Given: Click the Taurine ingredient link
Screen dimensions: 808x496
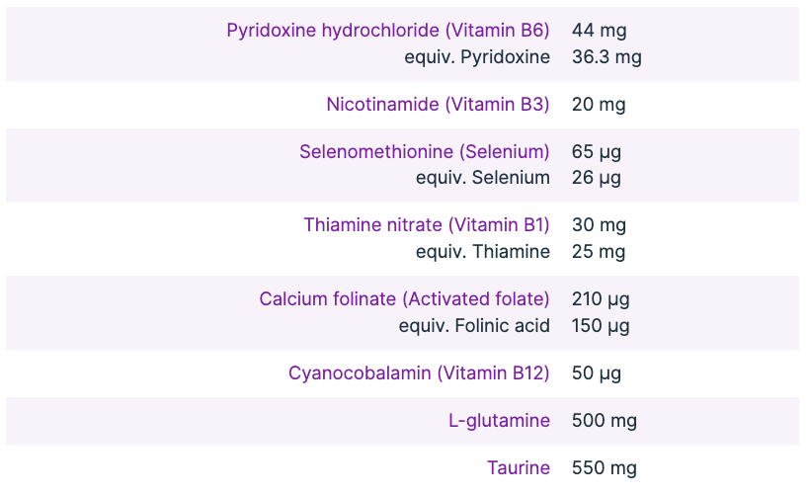Looking at the screenshot, I should click(x=519, y=468).
